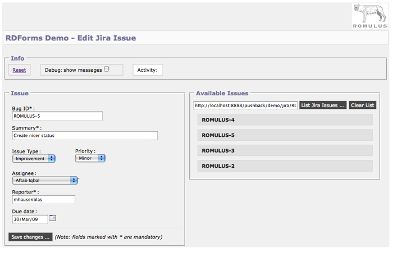Click the Reset link
This screenshot has height=253, width=393.
click(19, 70)
